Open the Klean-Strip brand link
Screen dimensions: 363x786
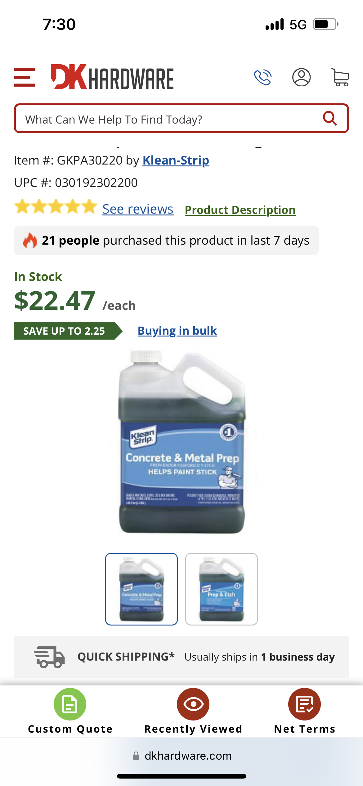coord(176,160)
